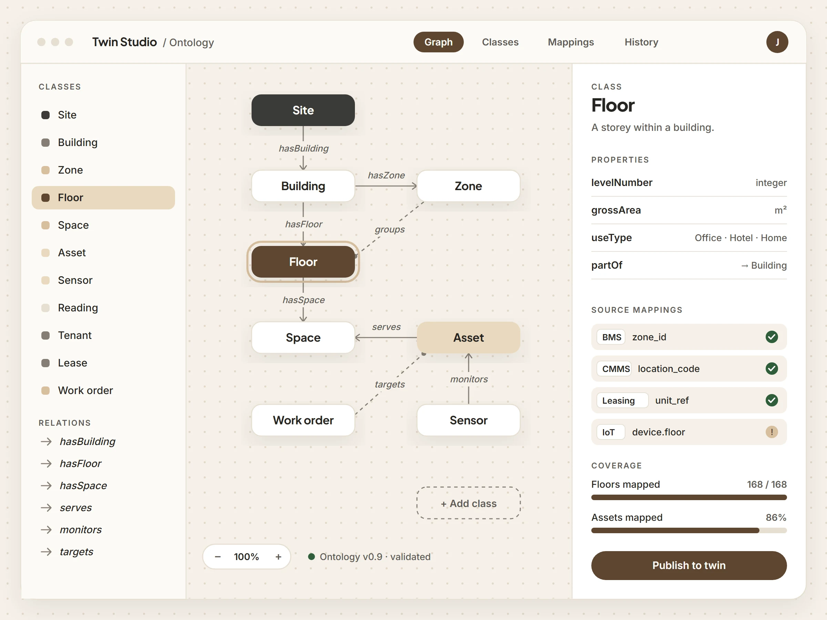Click the arrow icon beside hasSpace relation
The width and height of the screenshot is (827, 620).
click(x=46, y=486)
